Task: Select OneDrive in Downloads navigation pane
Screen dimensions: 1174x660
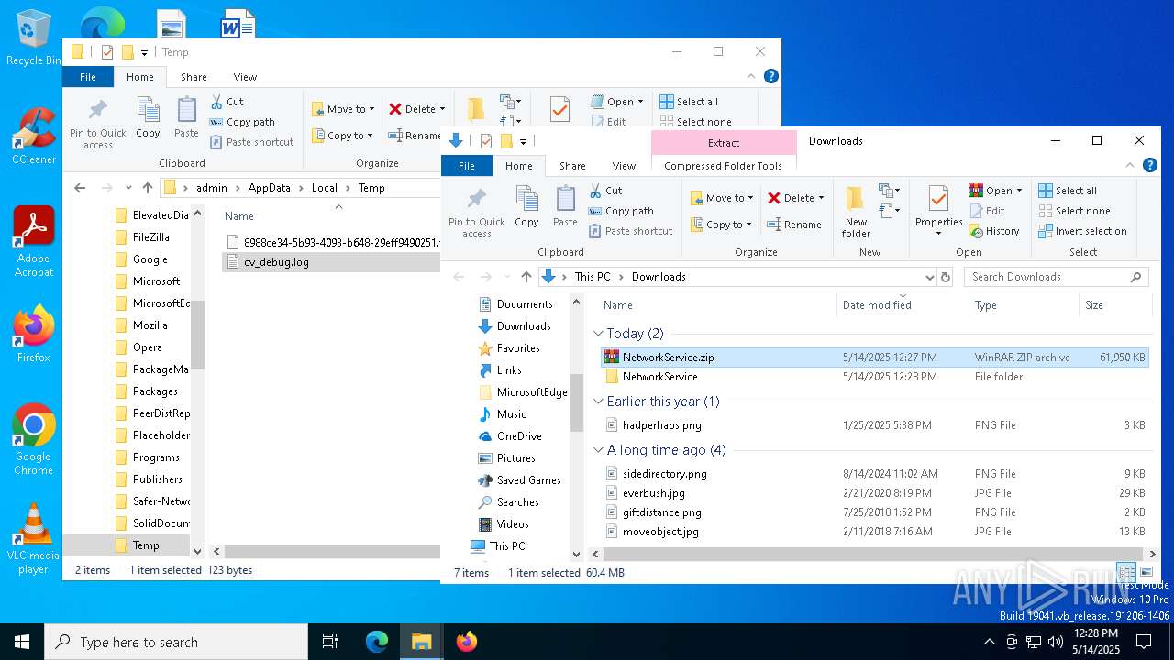Action: coord(519,436)
